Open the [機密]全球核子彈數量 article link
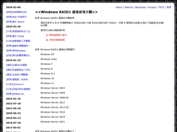Image resolution: width=177 pixels, height=132 pixels. (x=18, y=75)
